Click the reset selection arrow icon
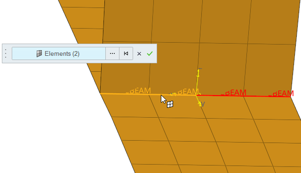The image size is (301, 173). 126,53
